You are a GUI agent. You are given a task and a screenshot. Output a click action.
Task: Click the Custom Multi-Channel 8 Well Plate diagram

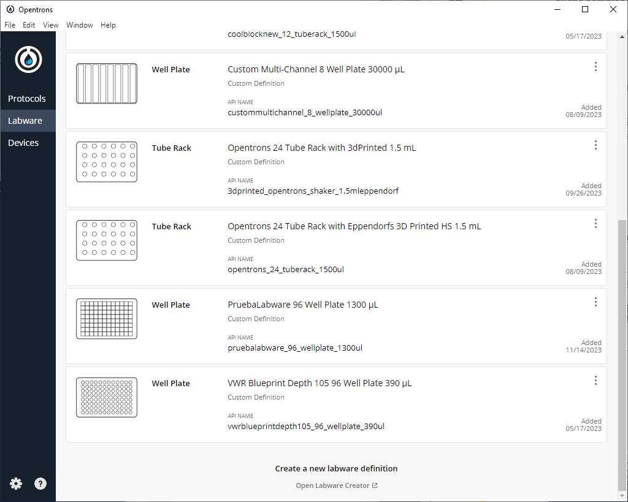pos(107,83)
